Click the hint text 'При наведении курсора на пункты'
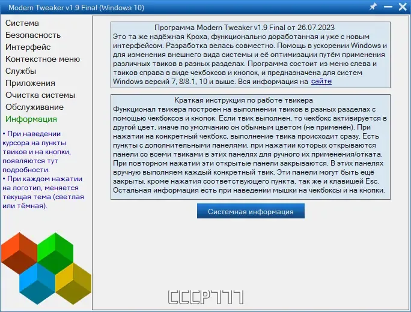The height and width of the screenshot is (312, 411). [34, 138]
